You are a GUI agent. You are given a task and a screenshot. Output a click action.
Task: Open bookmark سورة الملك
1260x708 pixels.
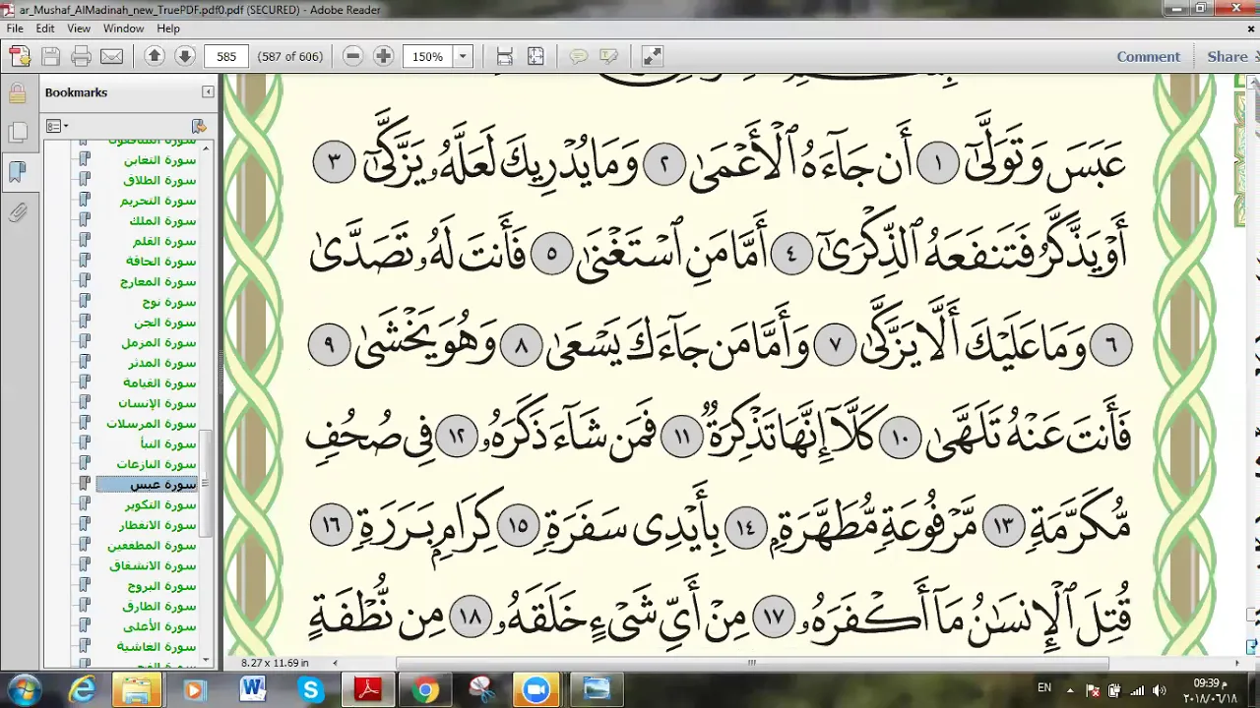163,221
